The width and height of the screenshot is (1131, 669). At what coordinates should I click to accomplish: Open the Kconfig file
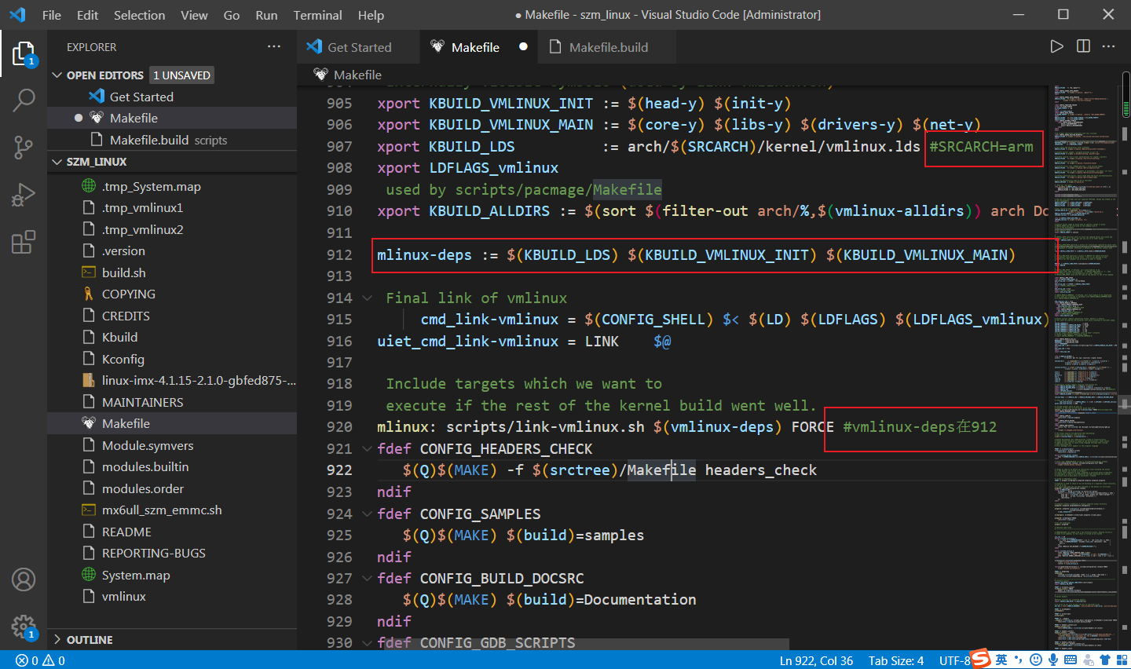pyautogui.click(x=172, y=359)
